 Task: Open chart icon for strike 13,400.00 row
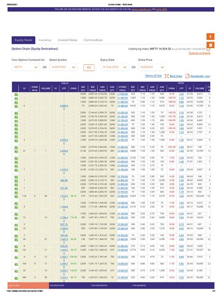pos(16,240)
